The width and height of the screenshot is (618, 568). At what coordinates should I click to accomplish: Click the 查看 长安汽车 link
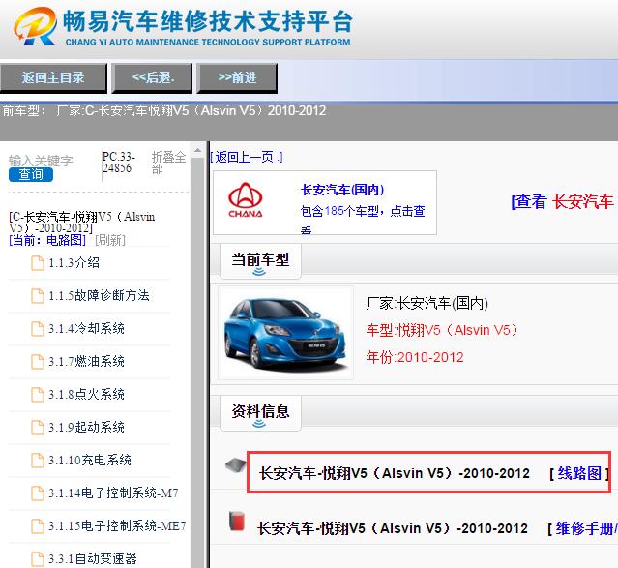pyautogui.click(x=563, y=201)
